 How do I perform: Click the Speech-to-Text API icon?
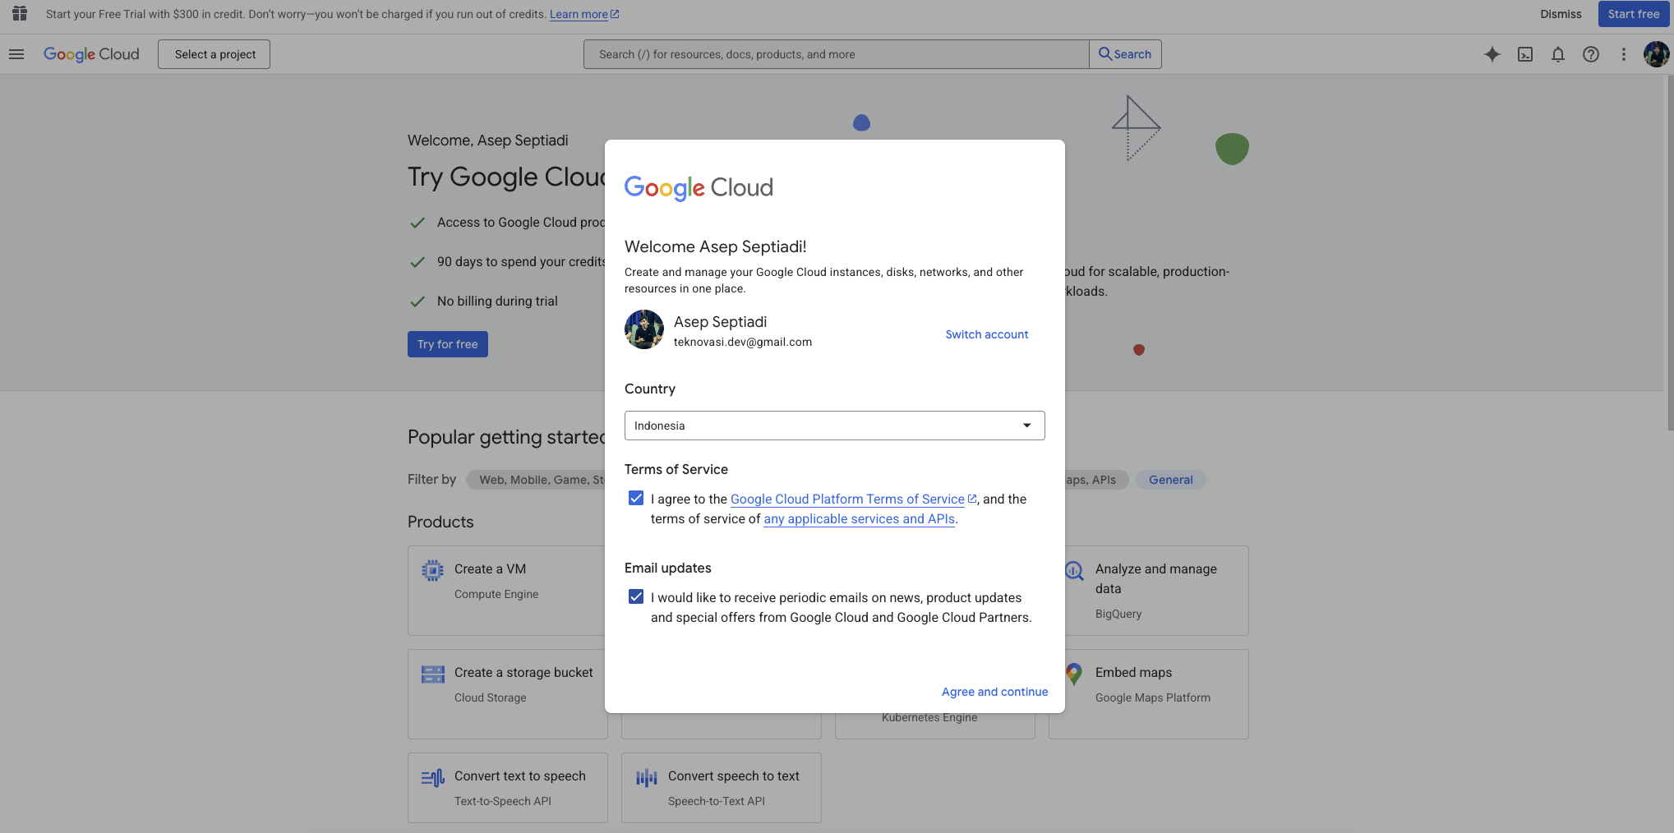(x=646, y=777)
